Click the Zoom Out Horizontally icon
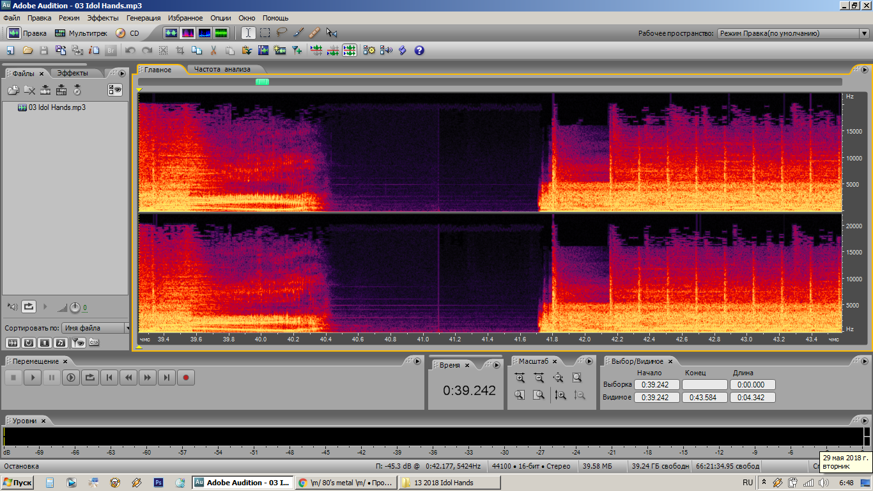873x491 pixels. (x=539, y=378)
